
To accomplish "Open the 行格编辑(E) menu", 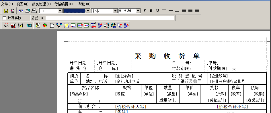I will click(64, 4).
